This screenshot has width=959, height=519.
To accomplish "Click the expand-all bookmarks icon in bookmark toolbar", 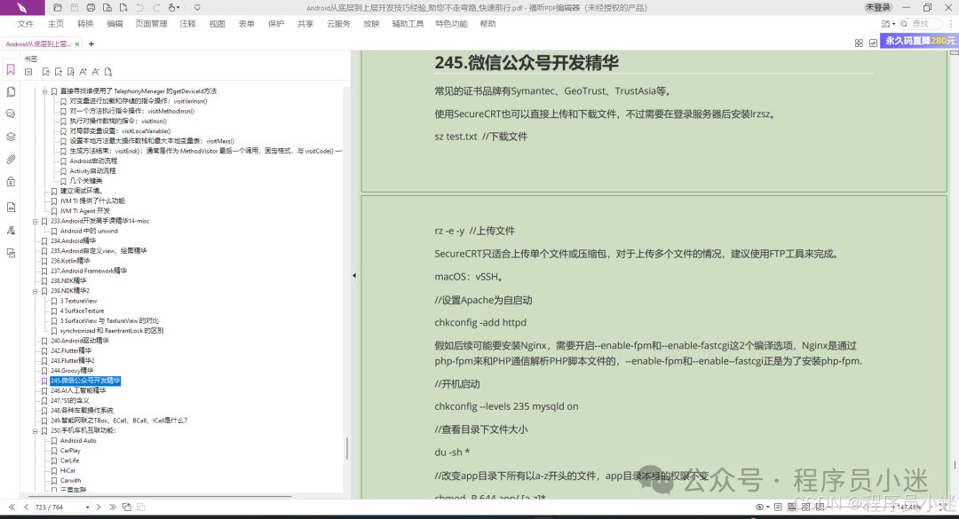I will tap(28, 72).
